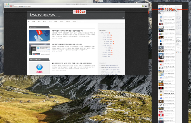Open the Facebook group featured post headline
Screen dimensions: 191x123
click(x=67, y=31)
